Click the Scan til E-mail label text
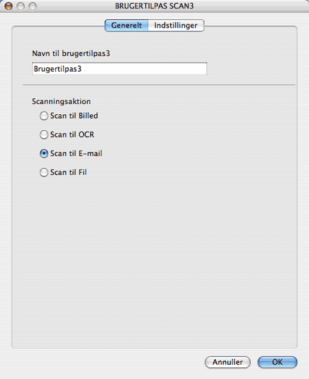This screenshot has height=379, width=309. pos(76,154)
